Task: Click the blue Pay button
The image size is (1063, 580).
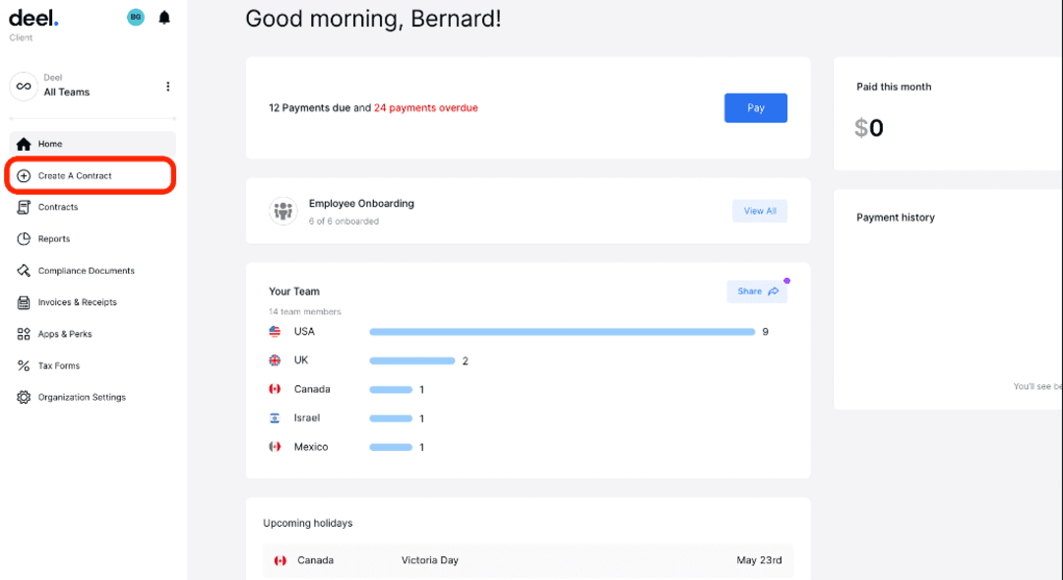Action: (x=755, y=107)
